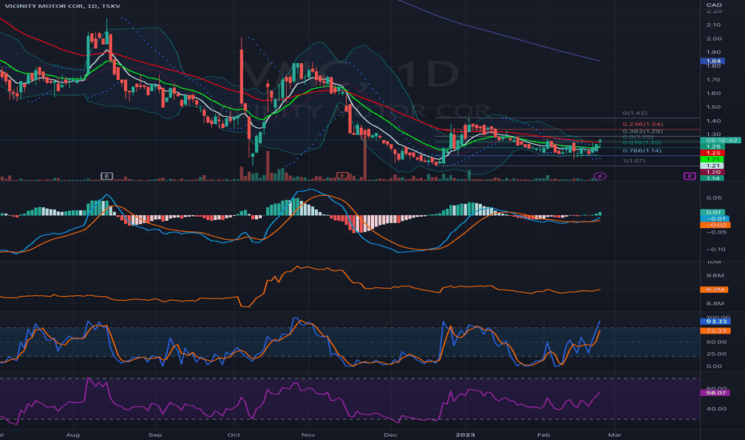Viewport: 745px width, 440px height.
Task: Select the MACD histogram 0.01 value tag
Action: [713, 212]
